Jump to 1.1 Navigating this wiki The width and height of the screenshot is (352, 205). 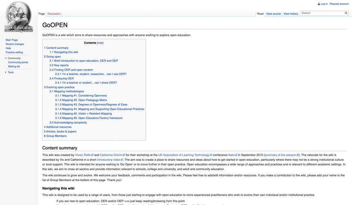tap(64, 52)
